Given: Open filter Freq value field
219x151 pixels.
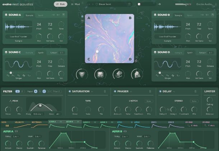Looking at the screenshot, I should (x=38, y=114).
